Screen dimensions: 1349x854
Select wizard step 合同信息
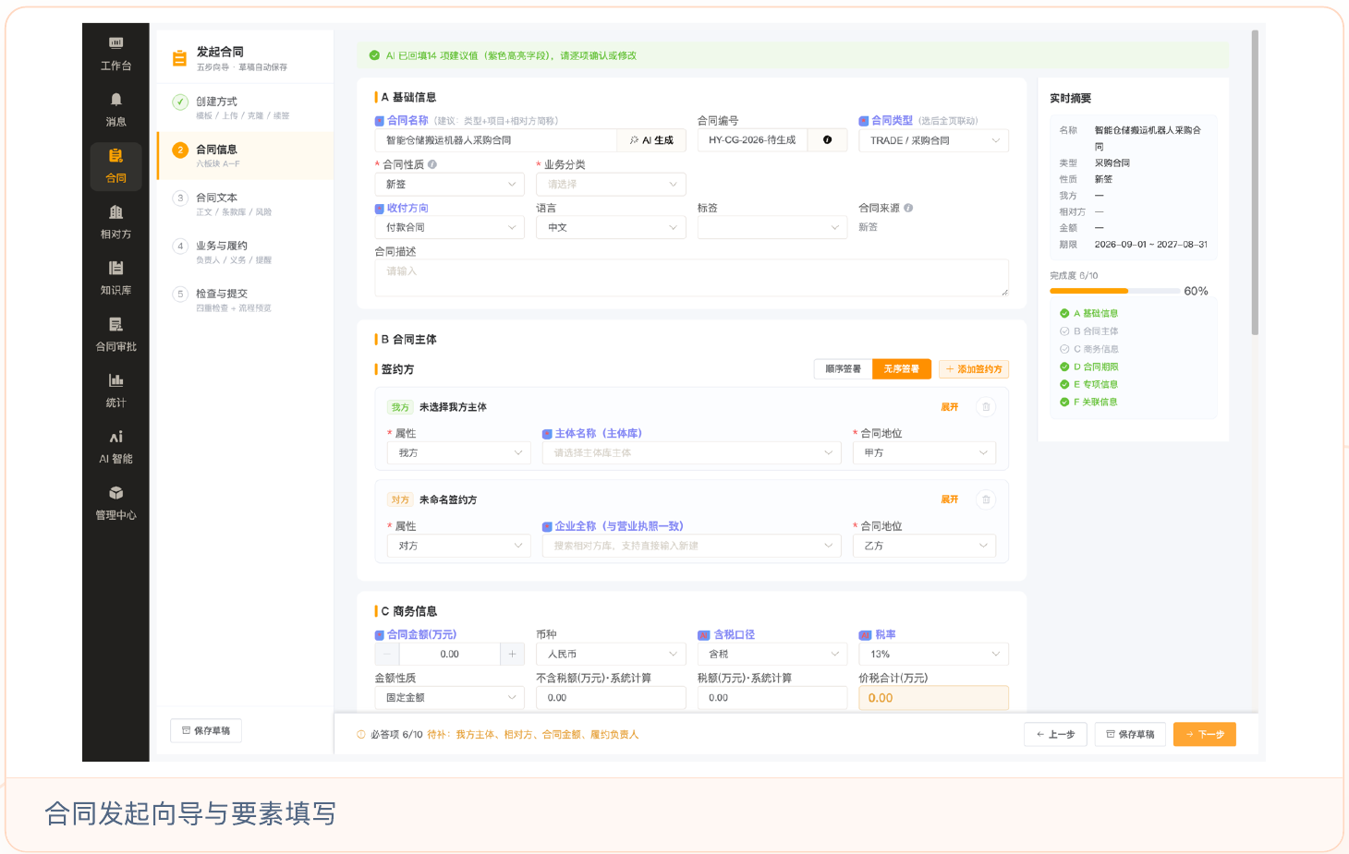pos(245,155)
